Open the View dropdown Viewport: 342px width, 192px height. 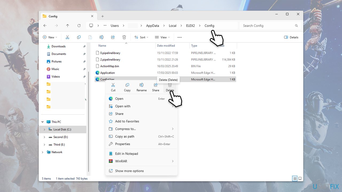coord(162,37)
